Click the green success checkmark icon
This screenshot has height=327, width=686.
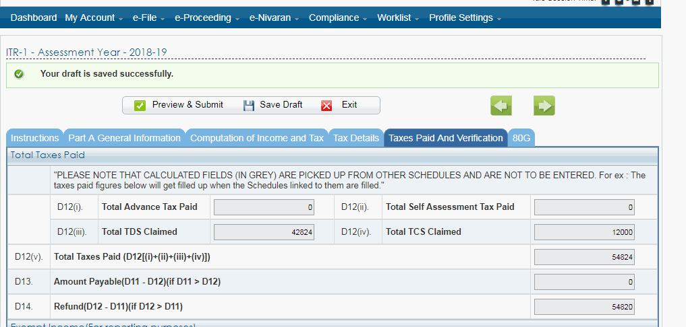coord(19,74)
